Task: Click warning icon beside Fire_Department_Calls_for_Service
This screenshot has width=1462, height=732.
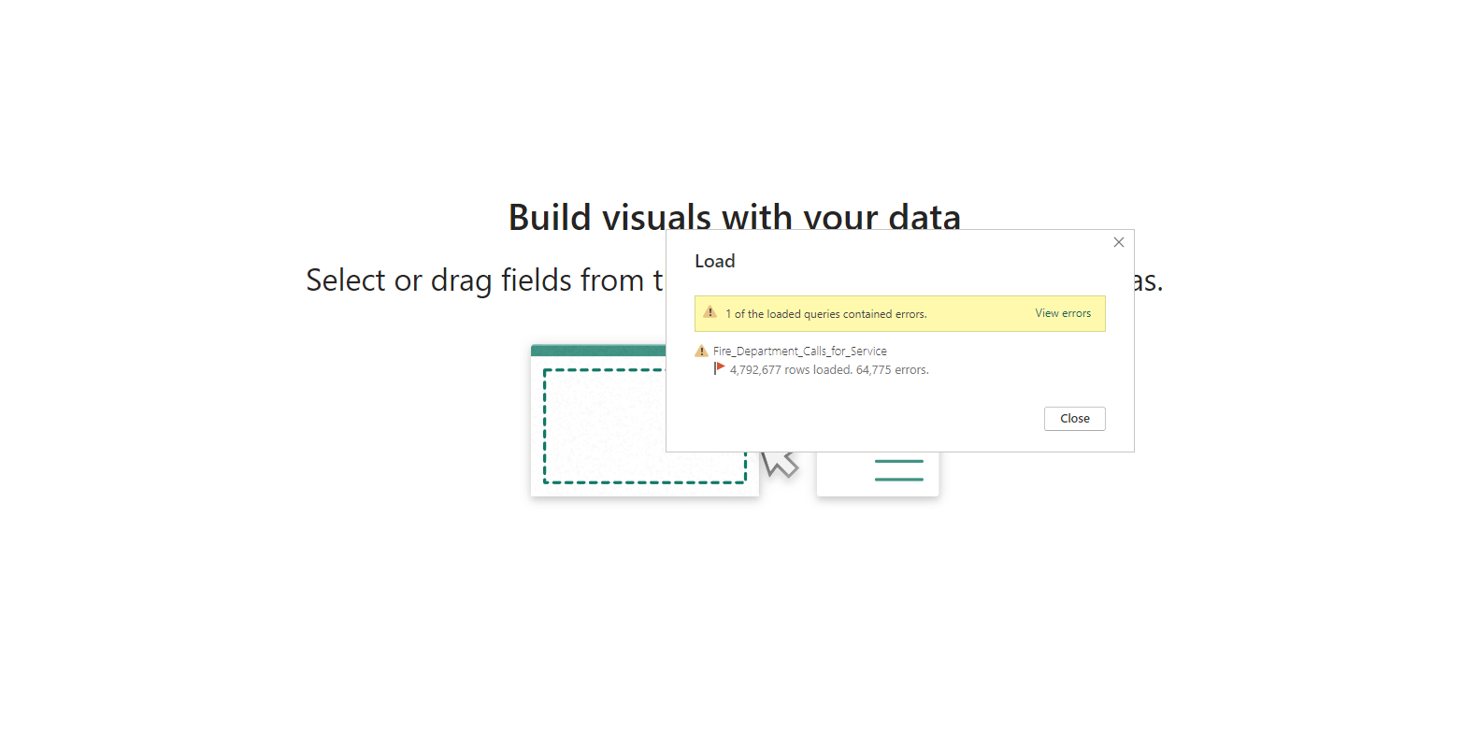Action: tap(702, 351)
